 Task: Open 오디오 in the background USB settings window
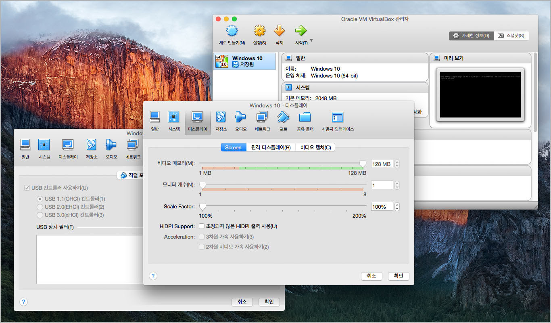(x=111, y=149)
